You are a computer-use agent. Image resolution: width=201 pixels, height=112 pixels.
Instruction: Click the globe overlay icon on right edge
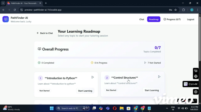pyautogui.click(x=196, y=76)
